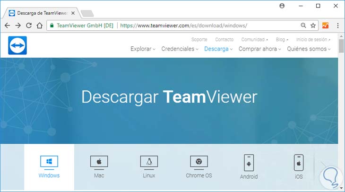Click the TeamViewer GmbH [DE] certificate label
This screenshot has width=345, height=192.
coord(85,26)
